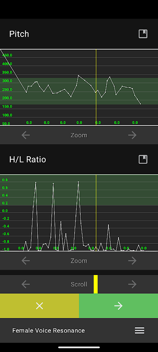Viewport: 158px width, 352px height.
Task: Click the -1.0 ratio axis label
Action: point(6,249)
